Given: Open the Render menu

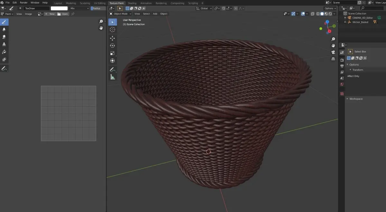Looking at the screenshot, I should pyautogui.click(x=24, y=3).
